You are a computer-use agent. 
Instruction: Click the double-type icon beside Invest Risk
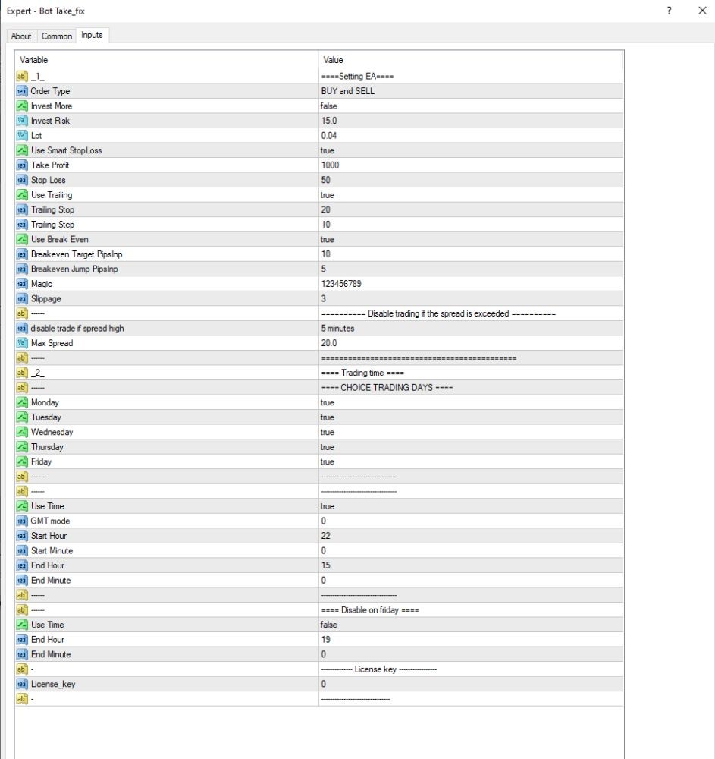click(x=22, y=121)
